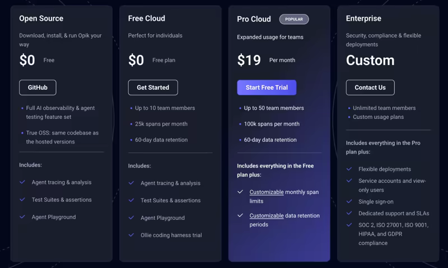Click checkmark beside Customizable monthly span limits
The height and width of the screenshot is (268, 448).
point(240,192)
